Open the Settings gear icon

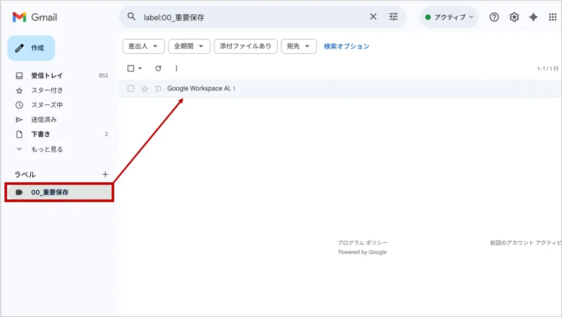pos(514,17)
